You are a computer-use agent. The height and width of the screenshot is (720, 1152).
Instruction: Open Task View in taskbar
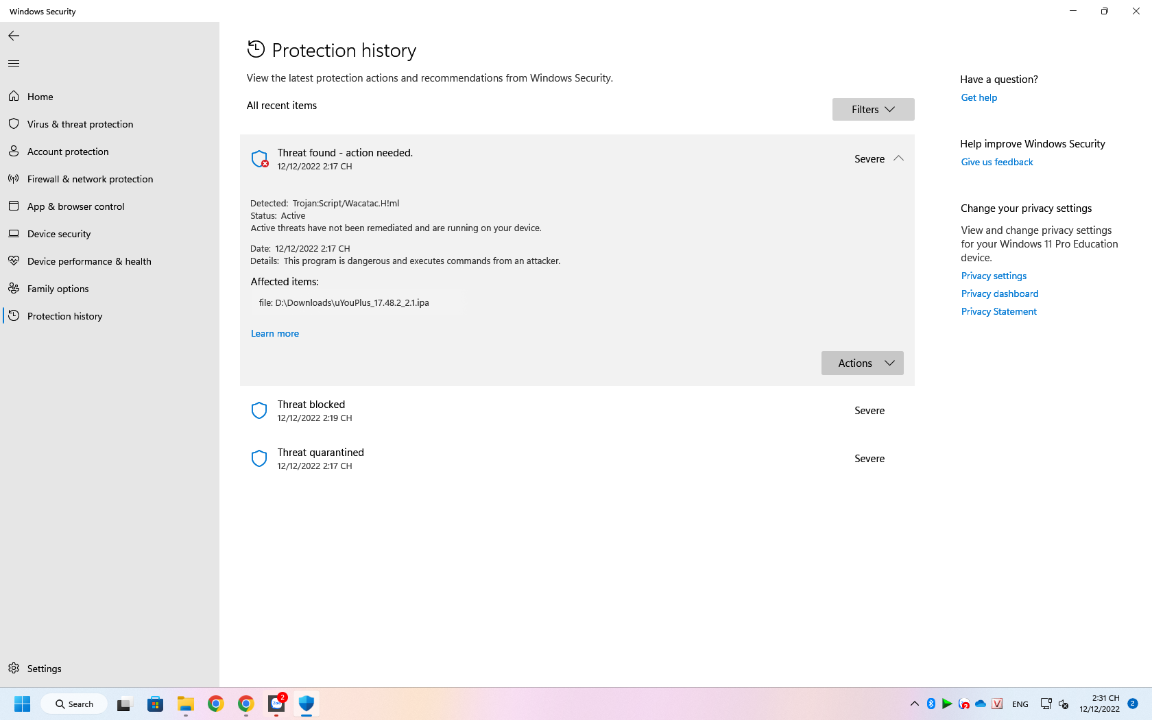point(124,704)
